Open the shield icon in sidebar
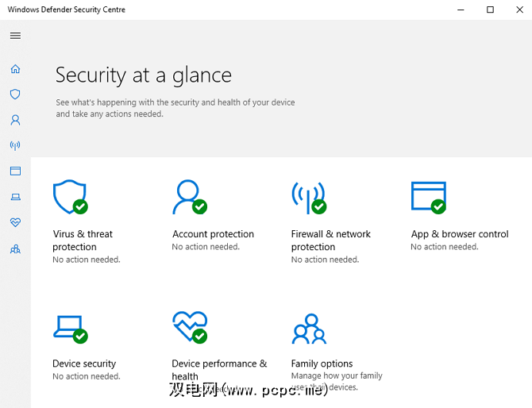 tap(15, 94)
